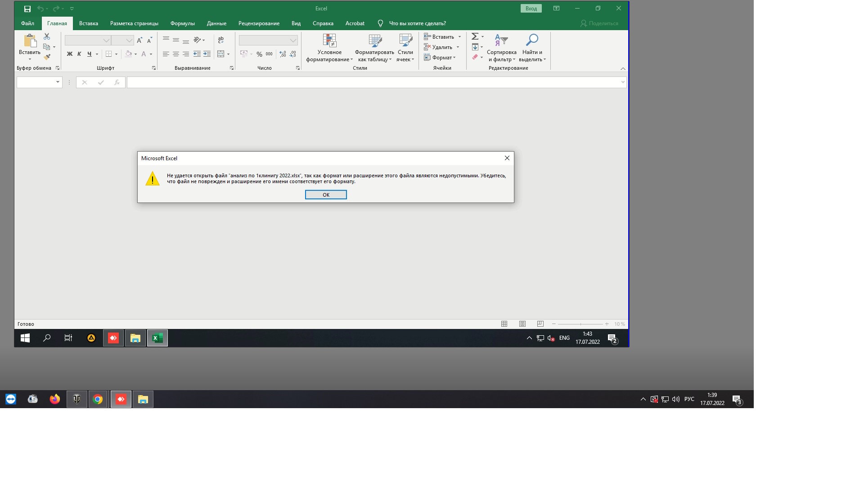Toggle middle vertical alignment
The width and height of the screenshot is (864, 486).
pyautogui.click(x=176, y=40)
